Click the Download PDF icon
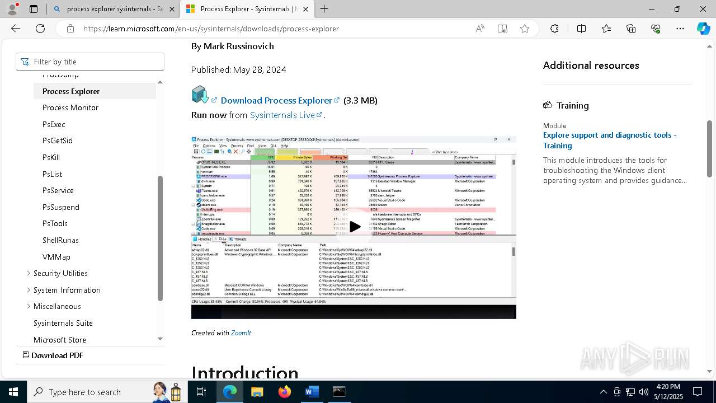The height and width of the screenshot is (403, 716). coord(26,355)
